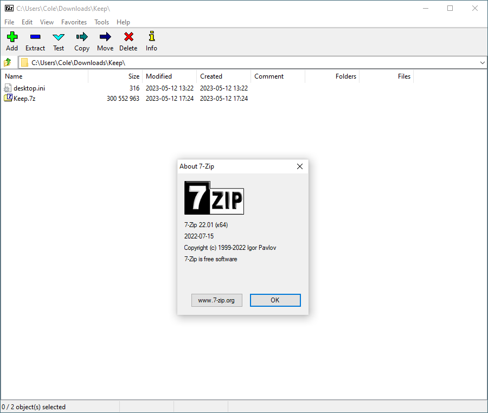Click the 7z icon in title bar

pyautogui.click(x=9, y=8)
